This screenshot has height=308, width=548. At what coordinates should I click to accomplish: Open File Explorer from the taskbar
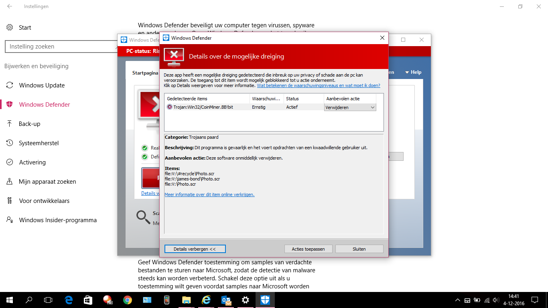coord(187,300)
